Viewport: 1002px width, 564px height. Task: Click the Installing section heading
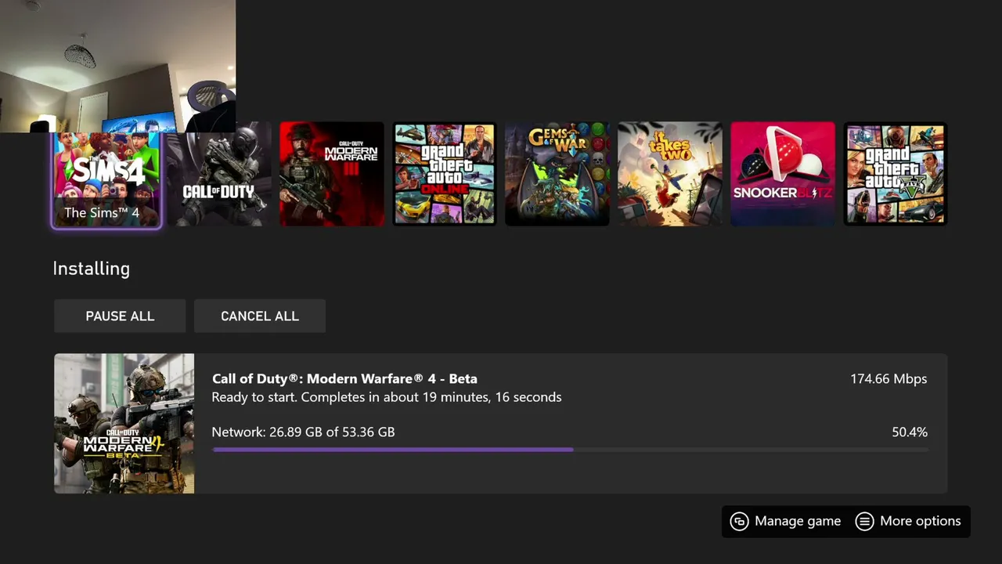pyautogui.click(x=92, y=269)
